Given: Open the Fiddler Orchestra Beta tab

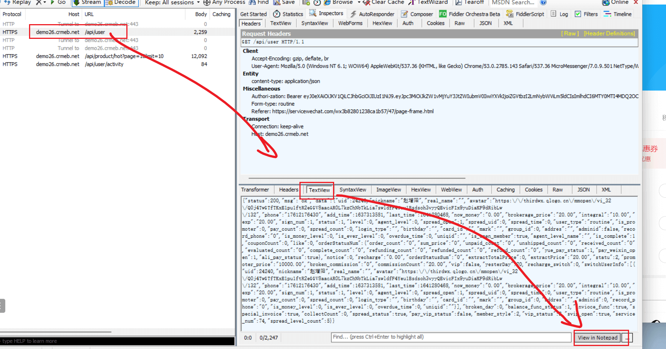Looking at the screenshot, I should tap(470, 14).
